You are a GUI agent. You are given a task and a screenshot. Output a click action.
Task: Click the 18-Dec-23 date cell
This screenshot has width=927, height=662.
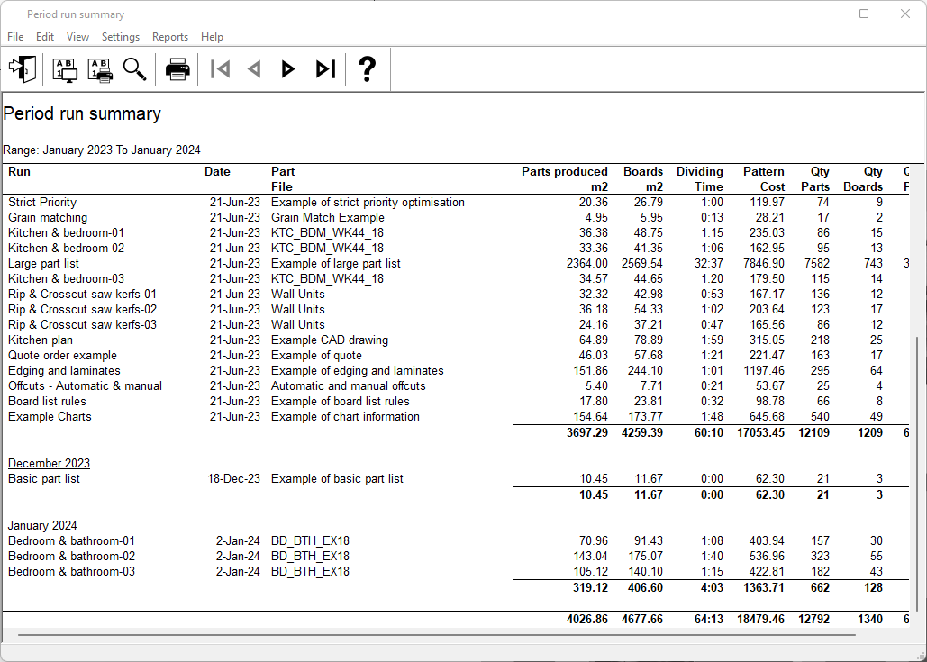click(x=233, y=479)
